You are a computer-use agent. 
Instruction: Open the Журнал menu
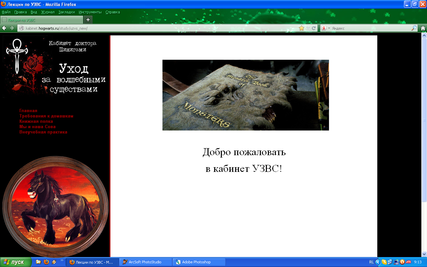(x=48, y=12)
